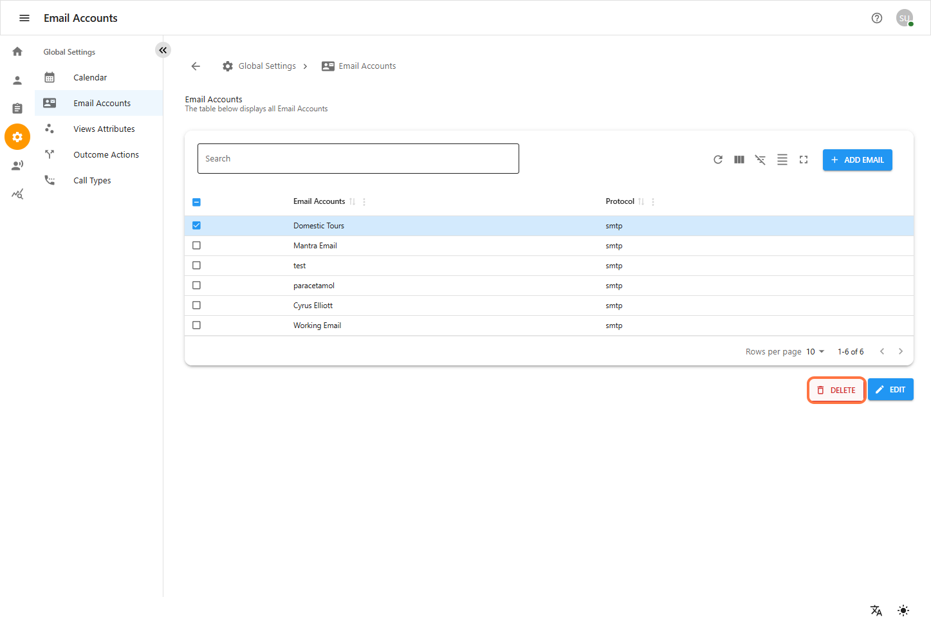Toggle the light/dark theme icon
This screenshot has width=931, height=624.
[903, 610]
